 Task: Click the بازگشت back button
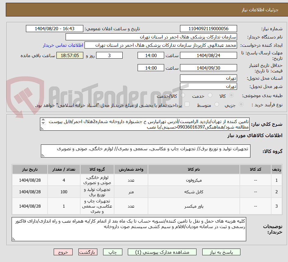88,252
